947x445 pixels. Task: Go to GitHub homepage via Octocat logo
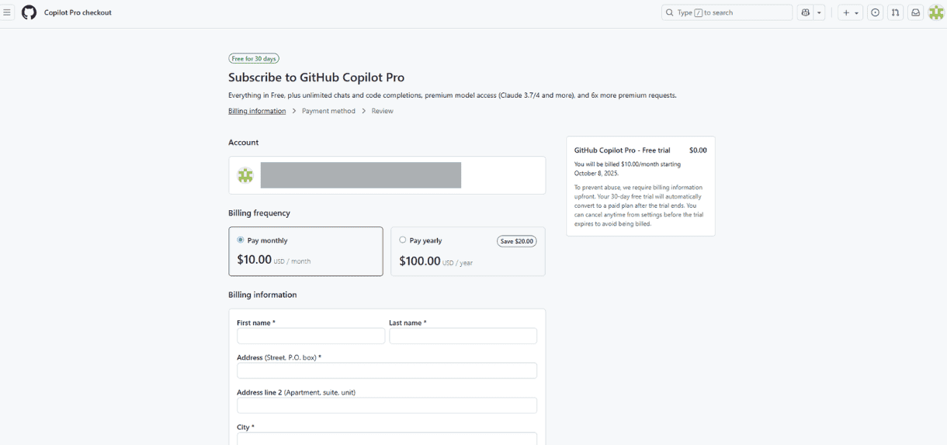coord(29,12)
